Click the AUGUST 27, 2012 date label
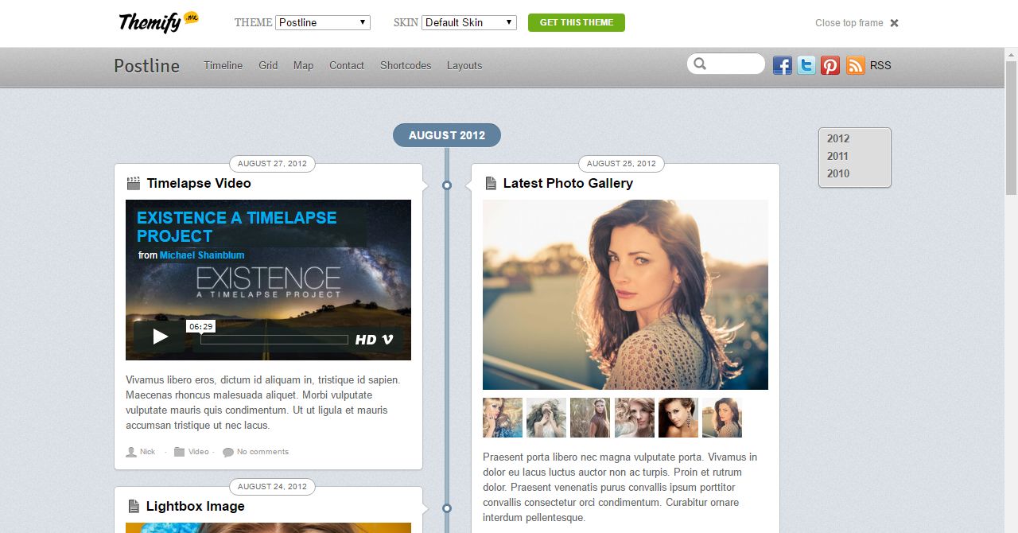Screen dimensions: 1018x533 click(x=272, y=164)
